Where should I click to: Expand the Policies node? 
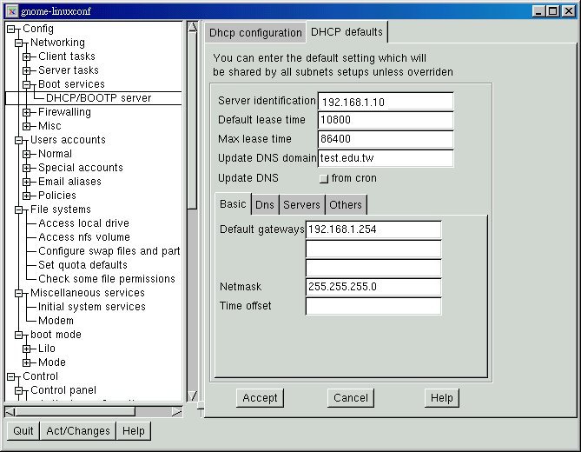point(26,196)
